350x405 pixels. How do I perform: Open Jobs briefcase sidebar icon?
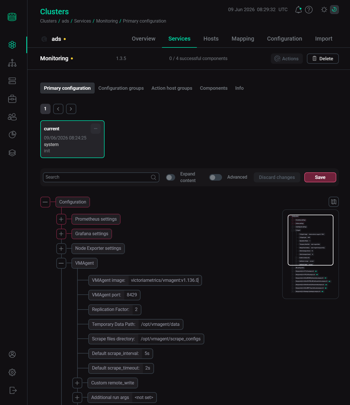click(12, 99)
